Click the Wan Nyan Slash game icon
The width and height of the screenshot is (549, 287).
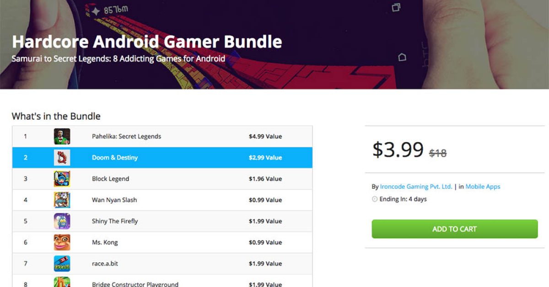point(62,200)
